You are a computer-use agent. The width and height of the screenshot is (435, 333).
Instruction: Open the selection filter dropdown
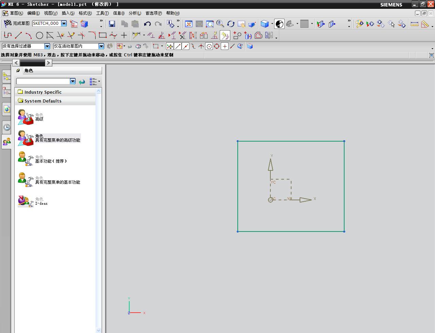click(x=47, y=46)
